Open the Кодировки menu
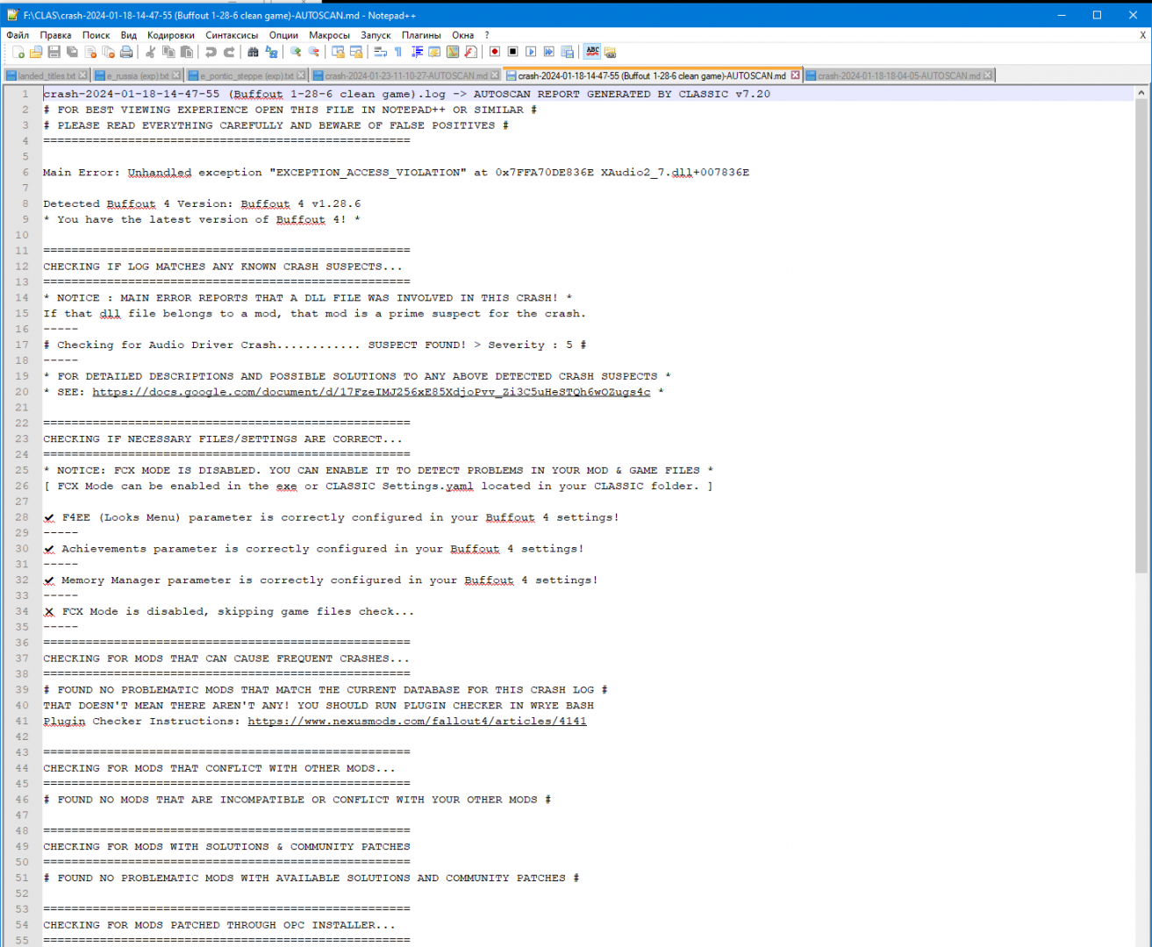Screen dimensions: 1152x947 coord(170,35)
